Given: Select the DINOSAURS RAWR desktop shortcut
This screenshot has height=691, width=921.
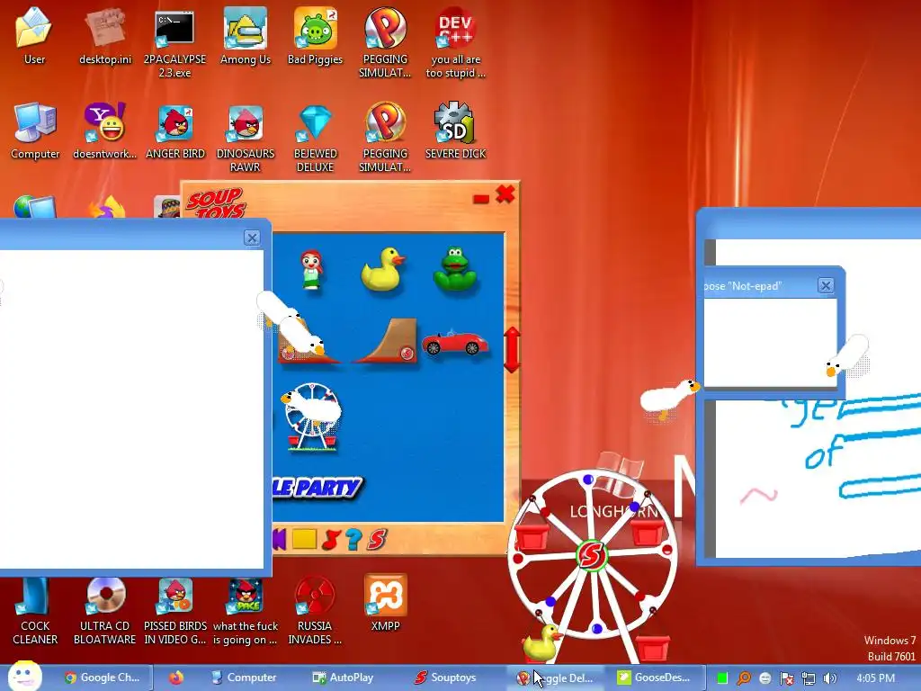Looking at the screenshot, I should [x=245, y=137].
